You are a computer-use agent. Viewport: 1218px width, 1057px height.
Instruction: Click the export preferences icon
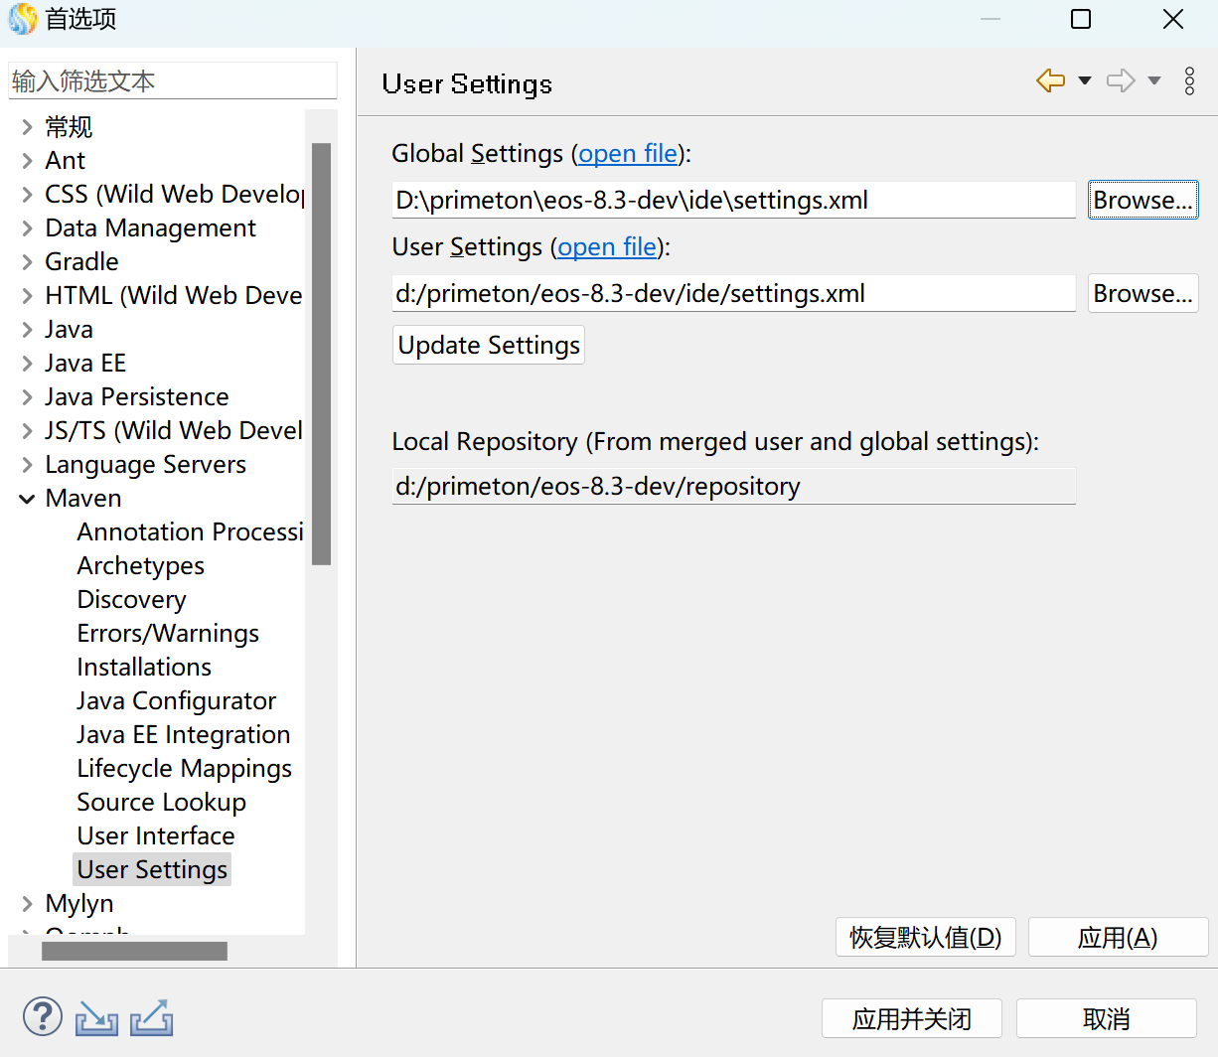point(152,1018)
